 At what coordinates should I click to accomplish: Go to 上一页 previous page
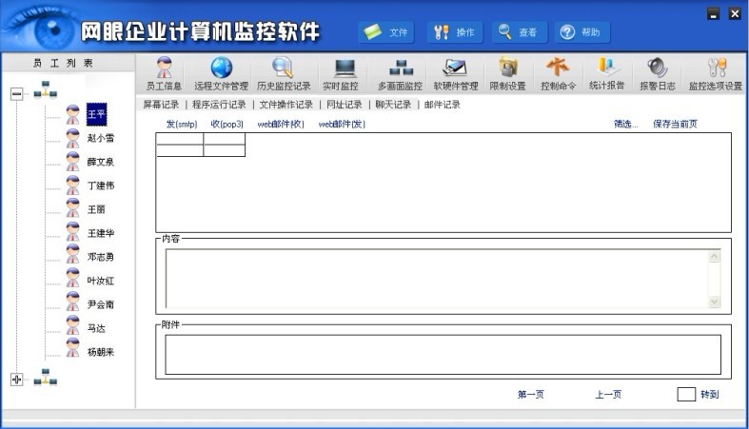[608, 395]
